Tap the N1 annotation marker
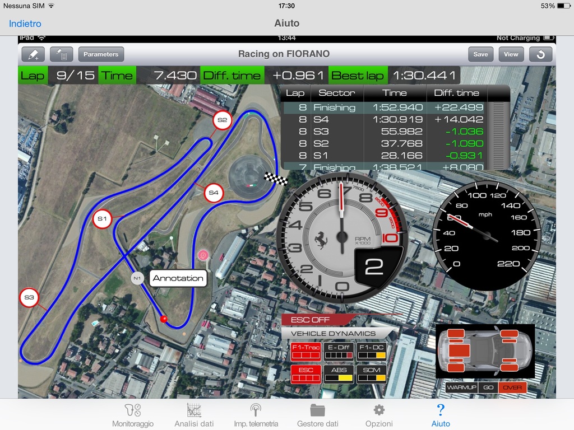This screenshot has width=574, height=430. tap(137, 278)
